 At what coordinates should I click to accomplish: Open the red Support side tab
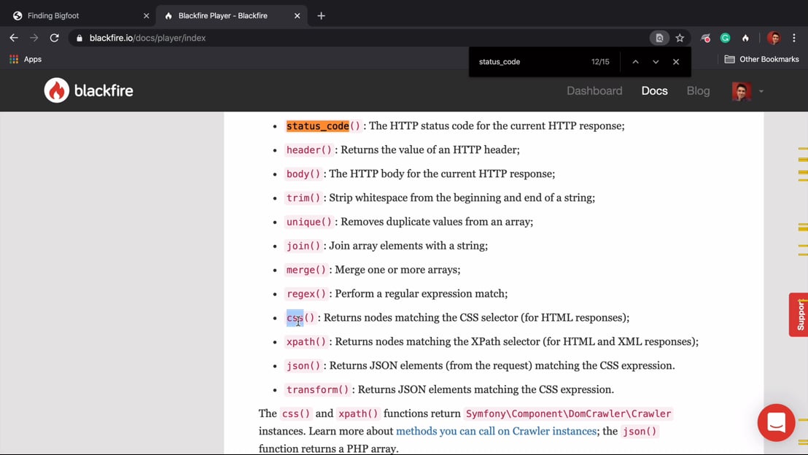(x=799, y=315)
